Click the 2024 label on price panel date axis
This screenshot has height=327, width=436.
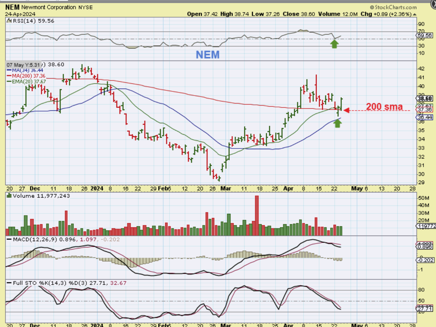click(x=97, y=189)
